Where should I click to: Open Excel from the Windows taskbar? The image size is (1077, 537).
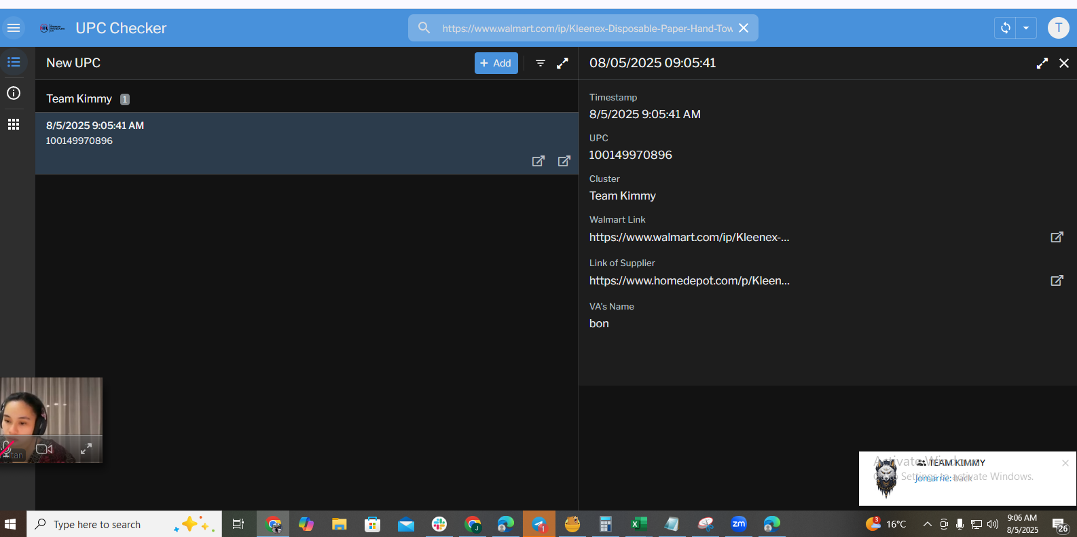click(x=638, y=524)
